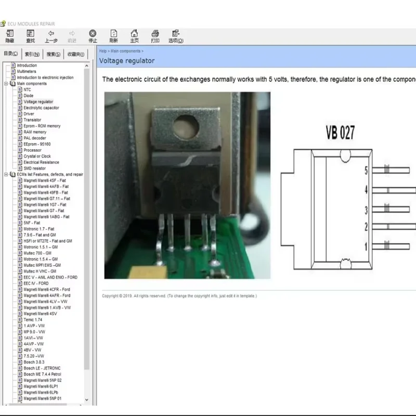Click the Hide (隐藏) toolbar icon
416x416 pixels.
[x=10, y=36]
